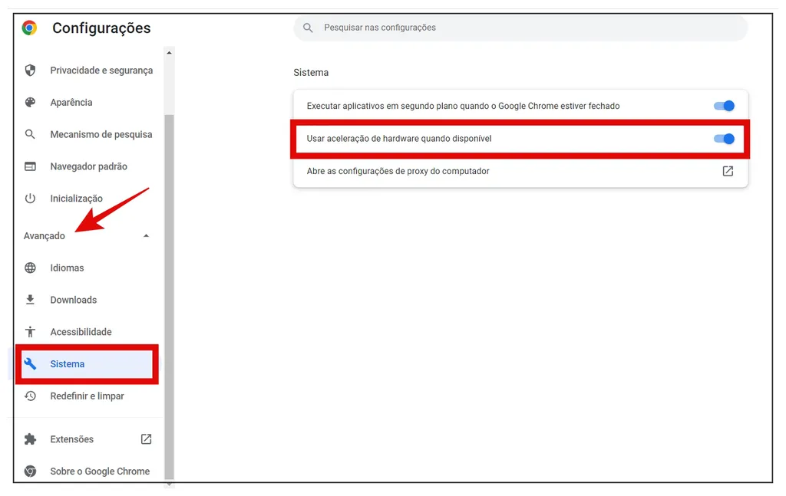Toggle running background apps when Chrome closed
This screenshot has width=786, height=496.
[x=724, y=106]
